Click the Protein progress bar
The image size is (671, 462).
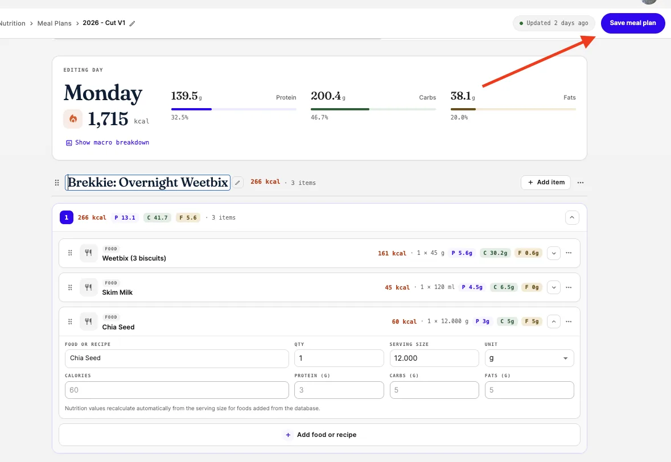(234, 109)
